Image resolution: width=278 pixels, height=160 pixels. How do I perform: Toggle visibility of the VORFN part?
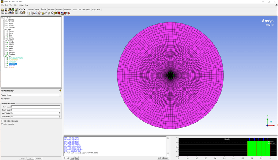7,67
